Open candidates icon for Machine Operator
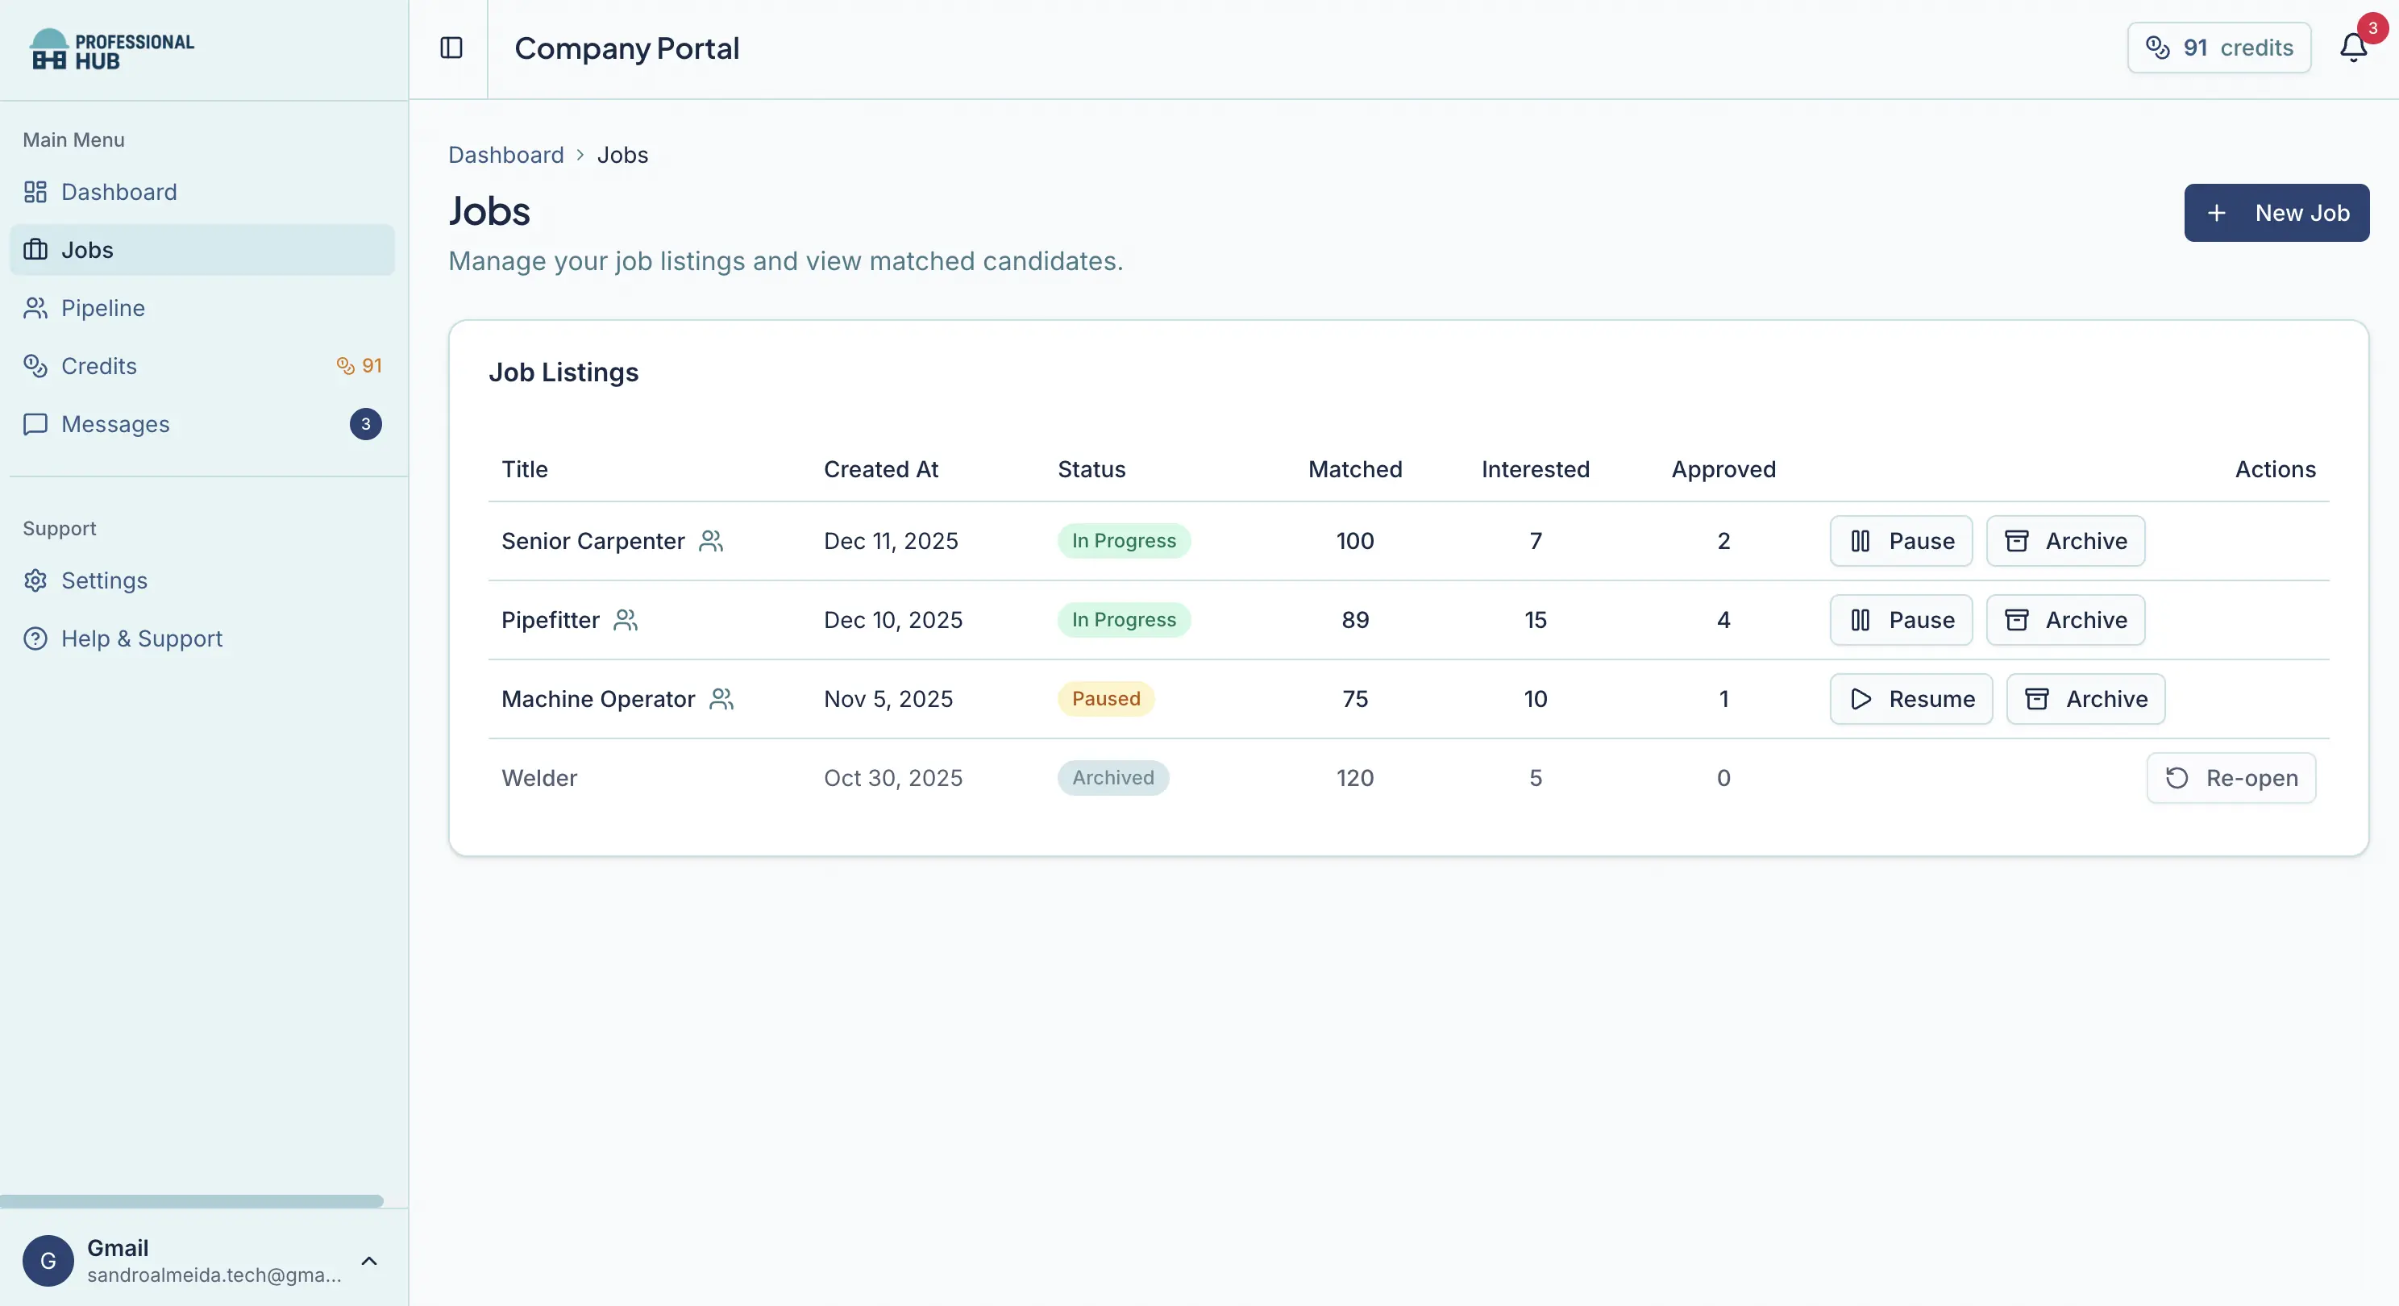Image resolution: width=2399 pixels, height=1306 pixels. coord(721,700)
